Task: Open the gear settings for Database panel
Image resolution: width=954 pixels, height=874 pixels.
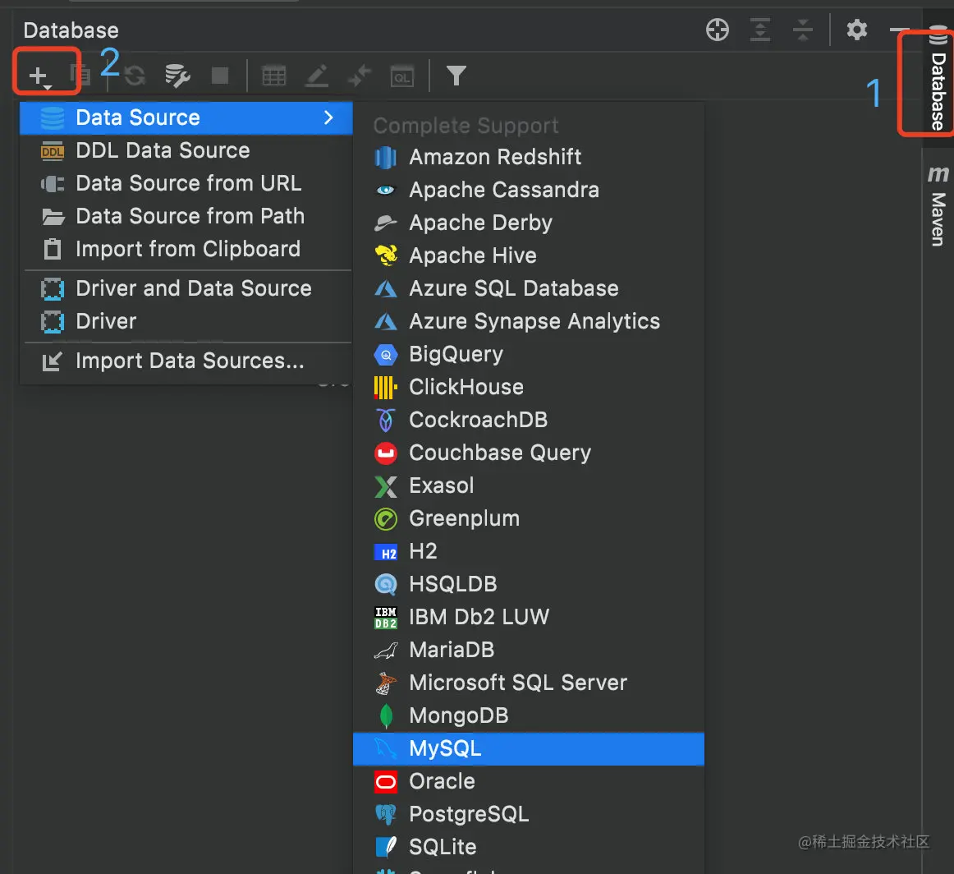Action: 856,30
